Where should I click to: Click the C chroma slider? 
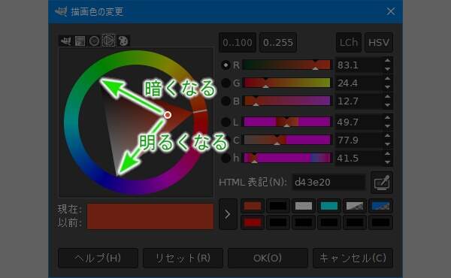pos(287,140)
